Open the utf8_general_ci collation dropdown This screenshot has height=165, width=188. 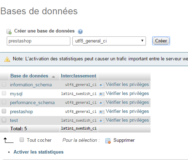pos(109,41)
